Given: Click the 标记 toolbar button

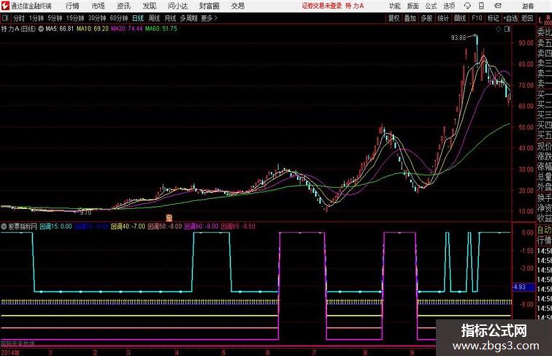Looking at the screenshot, I should tap(493, 18).
